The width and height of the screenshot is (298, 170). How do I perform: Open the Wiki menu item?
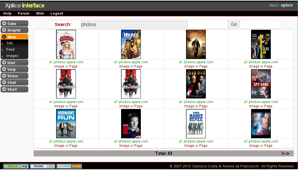pos(40,13)
